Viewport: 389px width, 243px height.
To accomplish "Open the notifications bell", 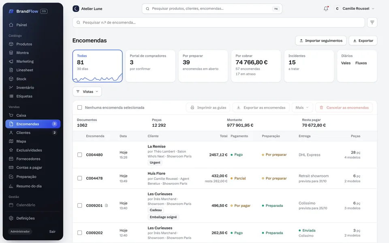I will coord(326,9).
